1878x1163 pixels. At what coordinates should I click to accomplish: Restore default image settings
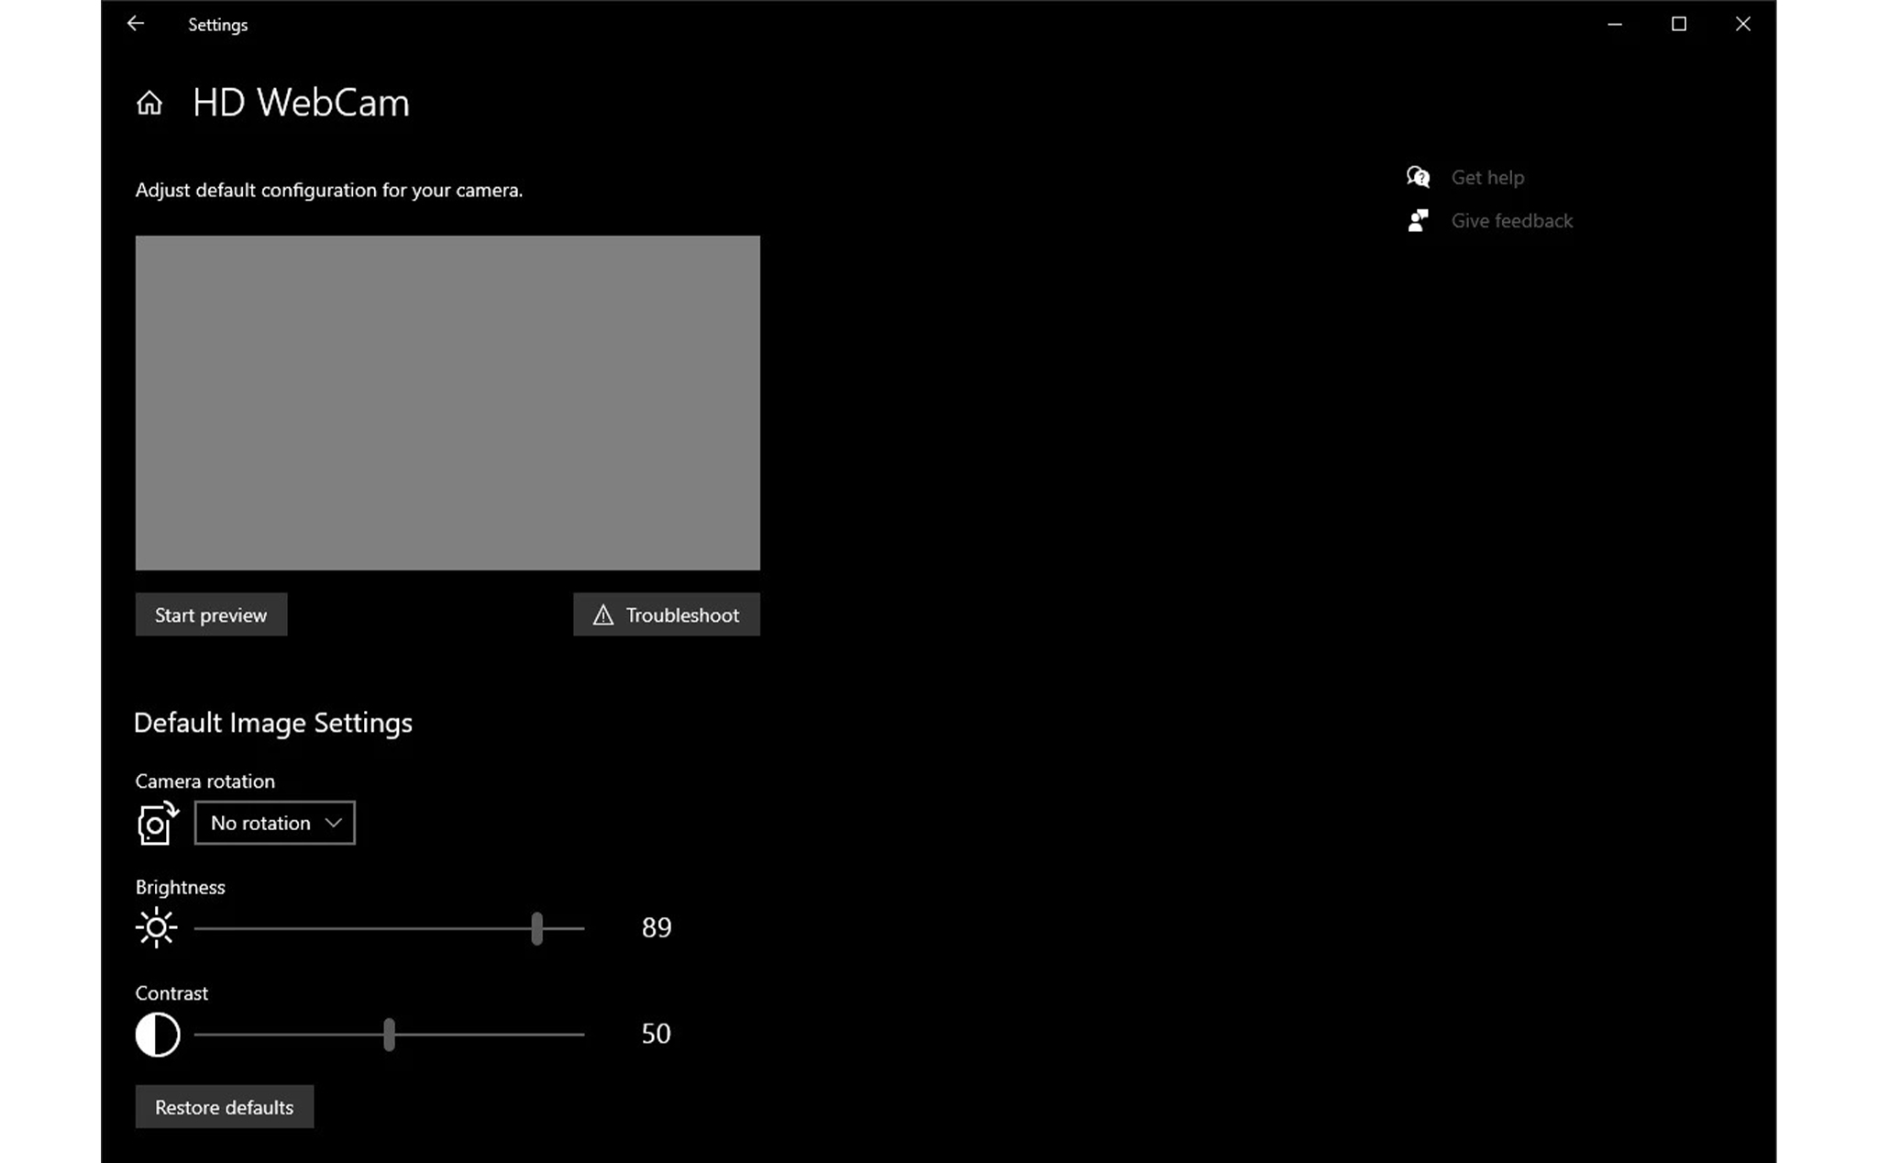pyautogui.click(x=225, y=1107)
